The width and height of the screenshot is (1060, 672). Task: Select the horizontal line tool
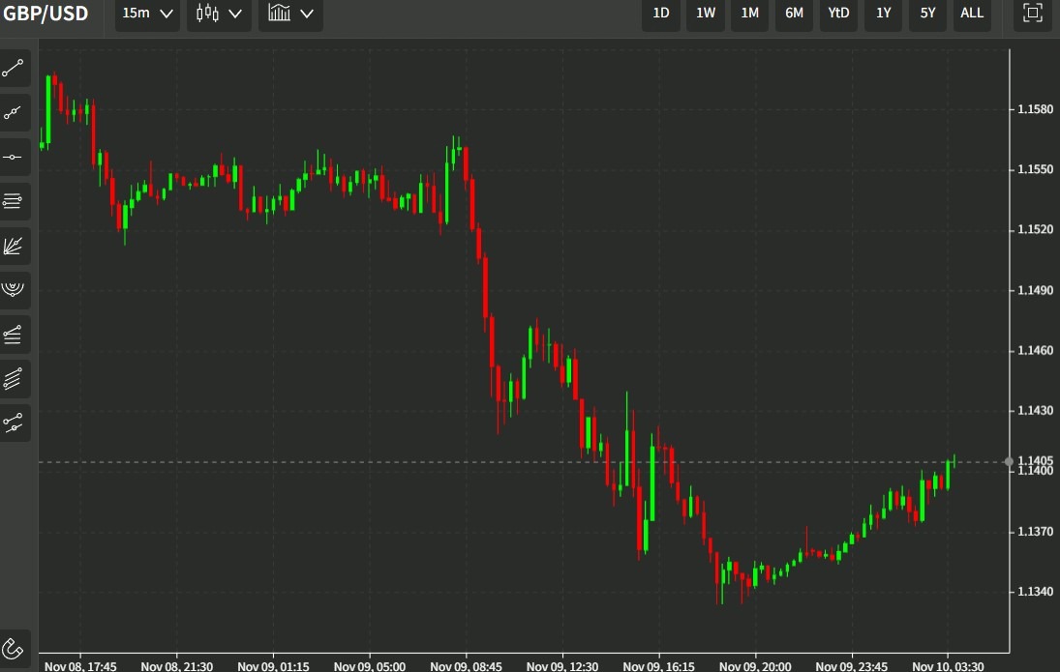point(13,158)
